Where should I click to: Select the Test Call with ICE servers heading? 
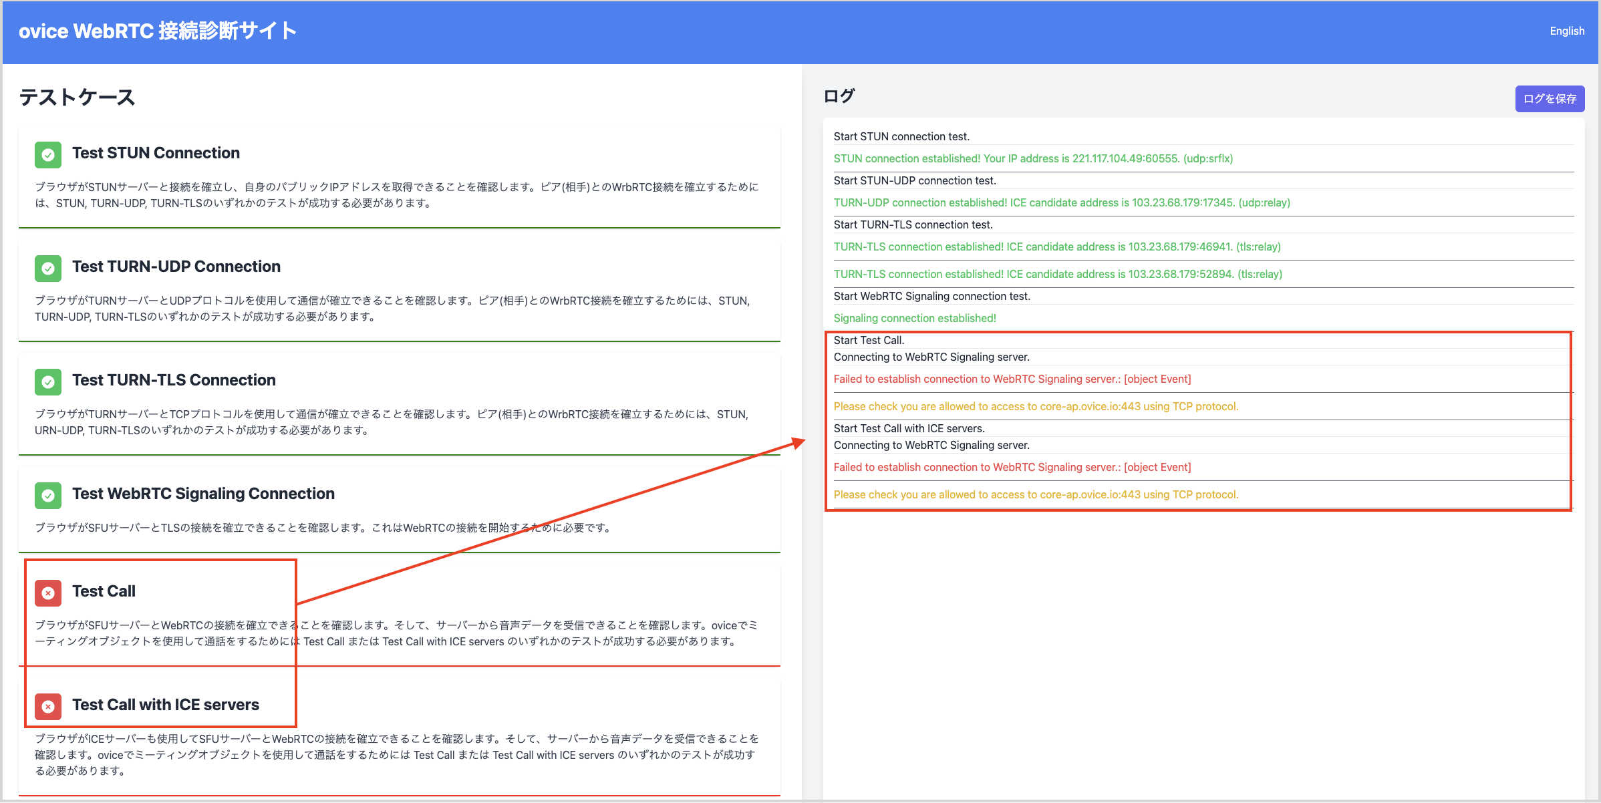point(166,704)
